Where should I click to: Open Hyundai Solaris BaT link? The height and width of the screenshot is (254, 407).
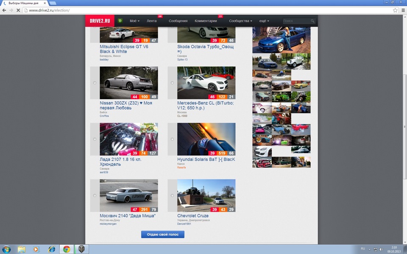206,160
